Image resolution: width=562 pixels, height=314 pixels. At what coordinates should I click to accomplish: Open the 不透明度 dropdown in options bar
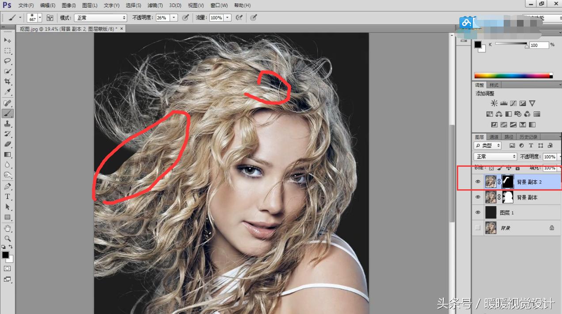tap(174, 18)
